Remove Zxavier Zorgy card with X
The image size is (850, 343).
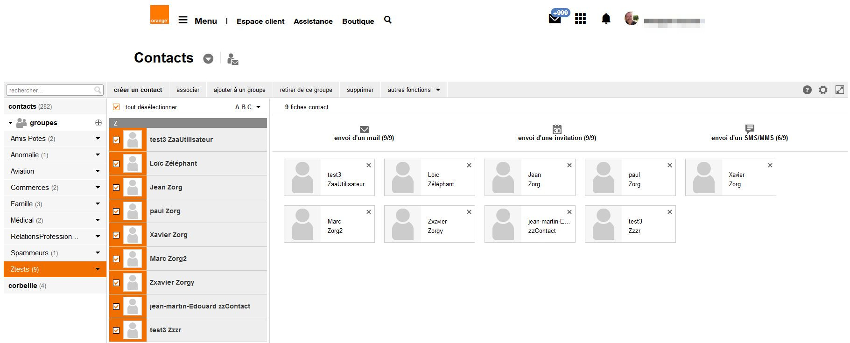point(469,212)
